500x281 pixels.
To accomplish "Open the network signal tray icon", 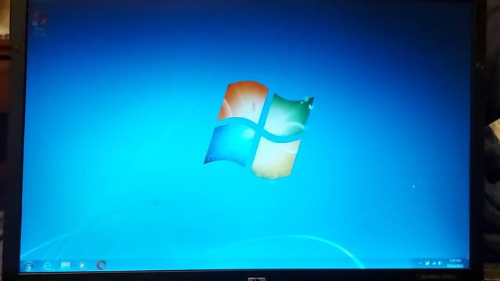I will tap(434, 263).
